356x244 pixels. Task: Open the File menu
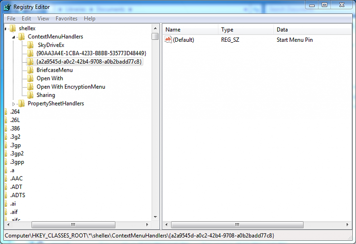(11, 19)
